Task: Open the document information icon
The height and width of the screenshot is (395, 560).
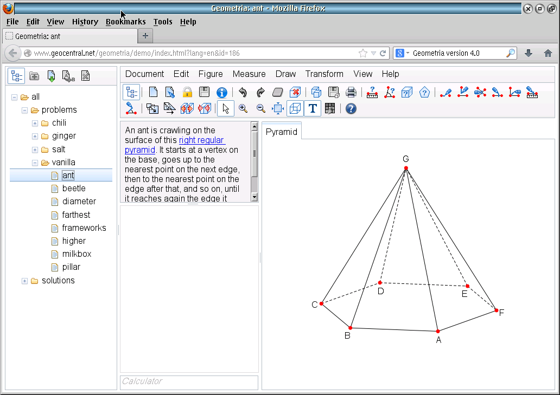Action: [x=221, y=92]
